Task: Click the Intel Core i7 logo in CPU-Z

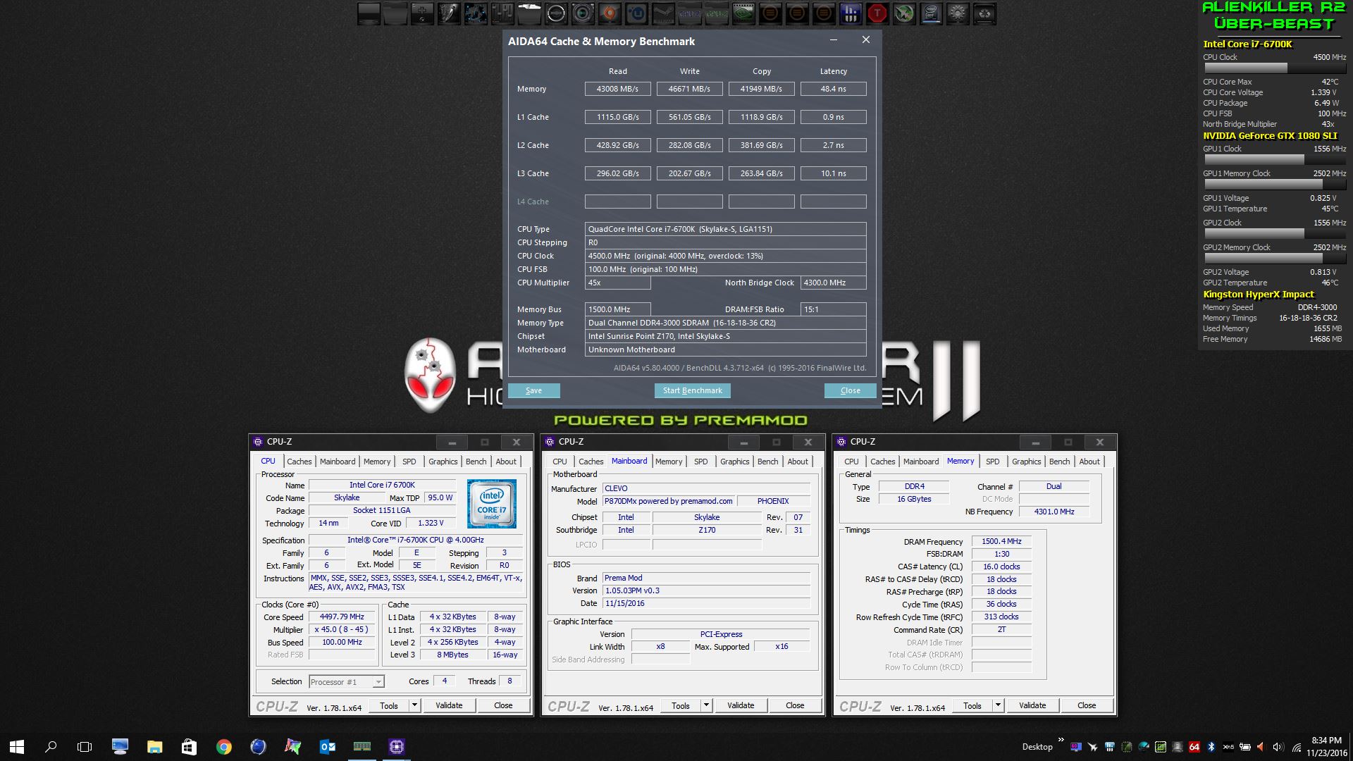Action: coord(491,503)
